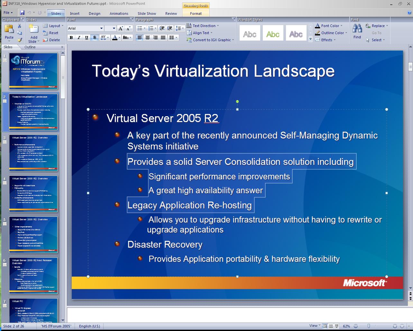Apply the green Abc WordArt style
This screenshot has width=413, height=331.
tap(273, 33)
